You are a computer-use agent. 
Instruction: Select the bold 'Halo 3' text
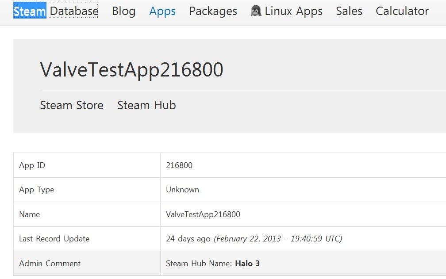click(247, 264)
